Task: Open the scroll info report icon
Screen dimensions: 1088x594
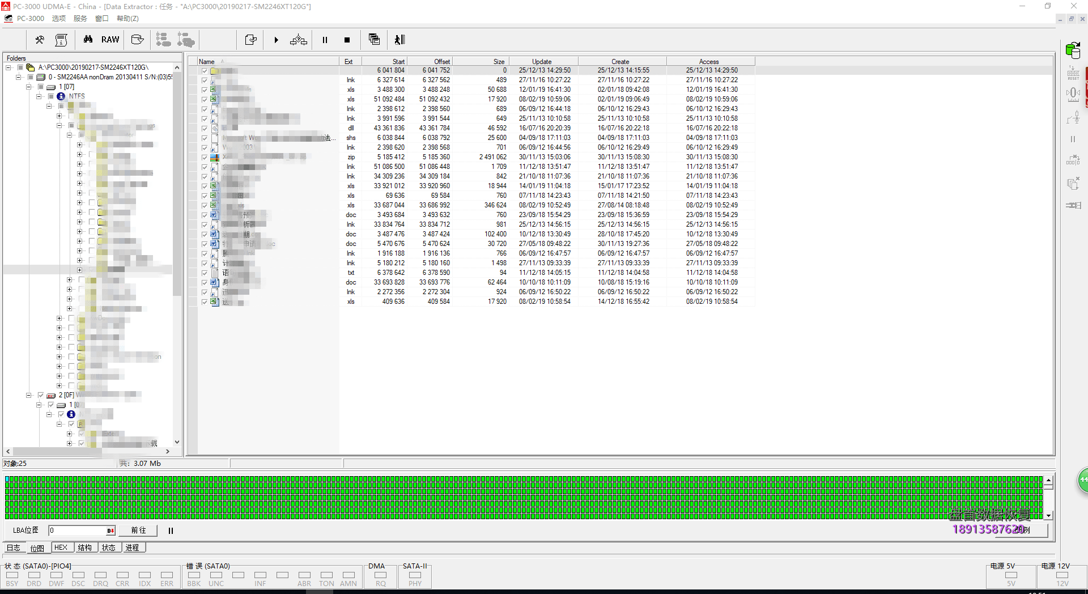Action: [61, 40]
